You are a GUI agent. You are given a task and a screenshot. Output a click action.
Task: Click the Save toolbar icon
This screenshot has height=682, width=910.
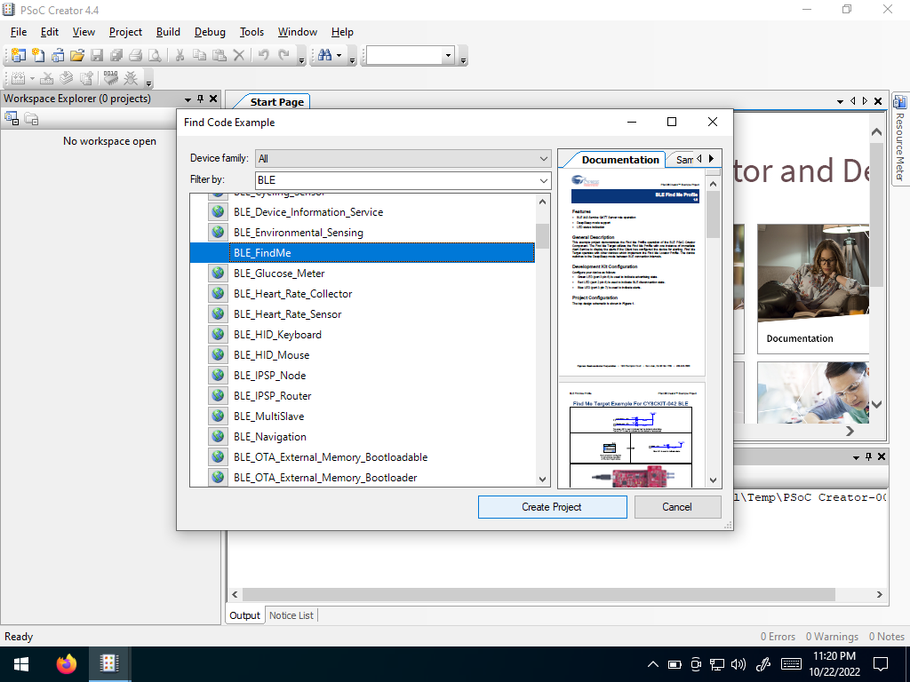tap(97, 55)
